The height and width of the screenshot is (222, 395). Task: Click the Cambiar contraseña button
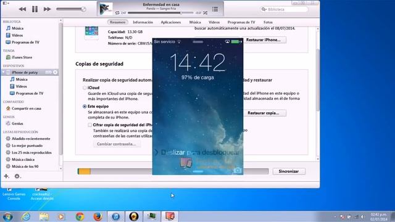pos(117,144)
